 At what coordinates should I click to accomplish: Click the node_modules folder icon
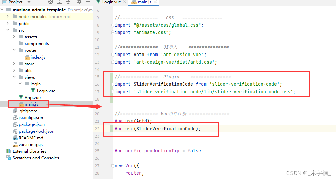[x=15, y=16]
